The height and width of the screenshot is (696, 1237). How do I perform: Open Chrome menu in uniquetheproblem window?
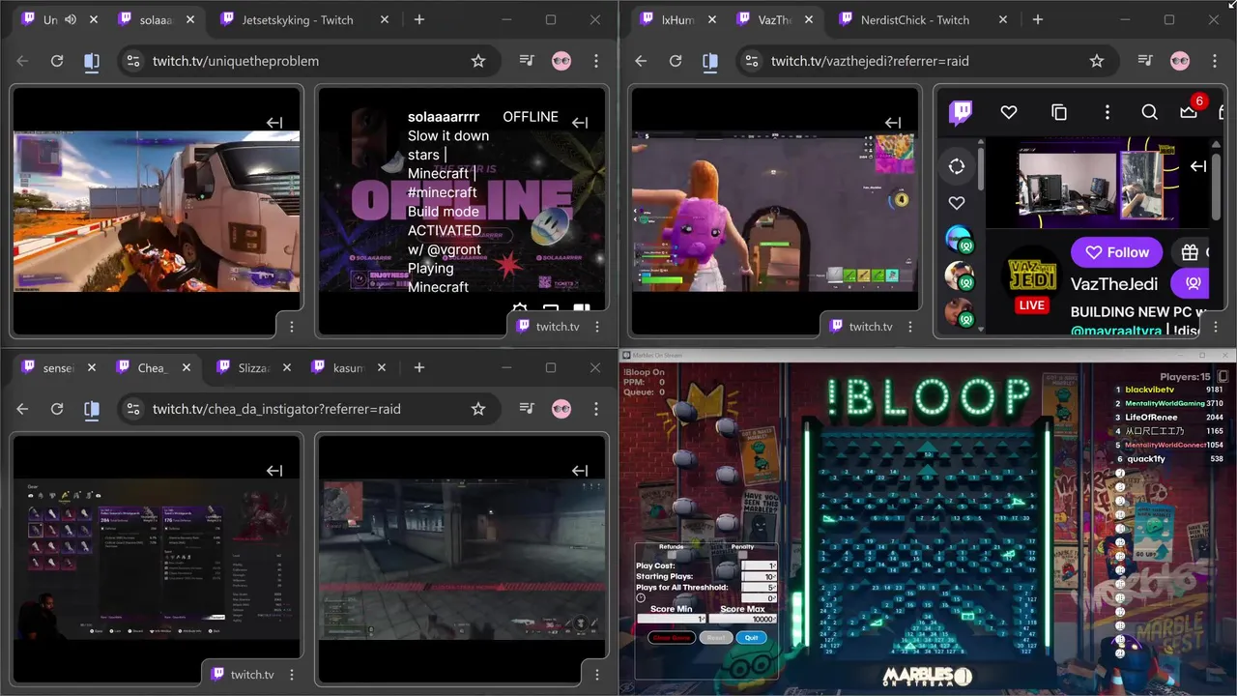coord(596,61)
